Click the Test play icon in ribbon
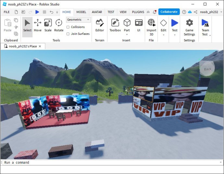Image resolution: width=224 pixels, height=174 pixels. click(175, 23)
